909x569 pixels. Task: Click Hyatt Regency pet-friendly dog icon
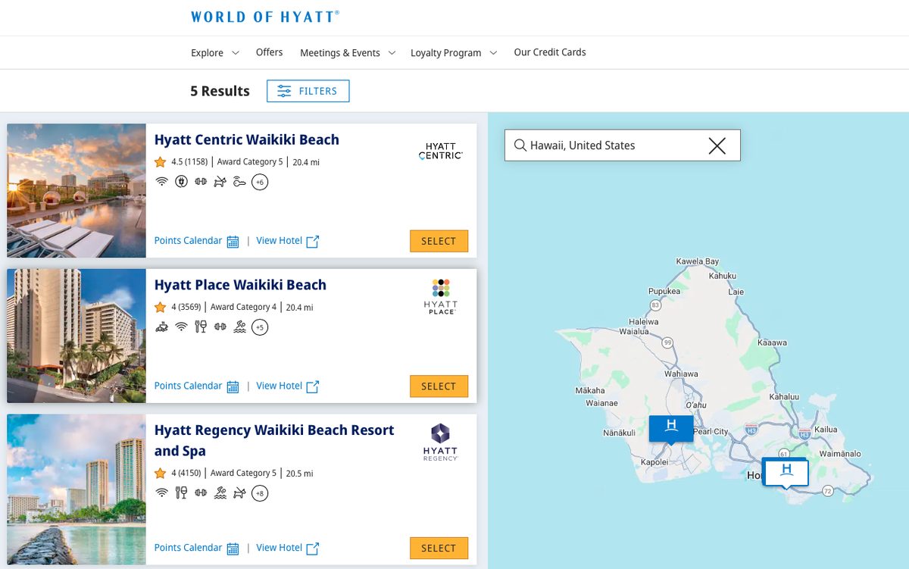point(240,493)
